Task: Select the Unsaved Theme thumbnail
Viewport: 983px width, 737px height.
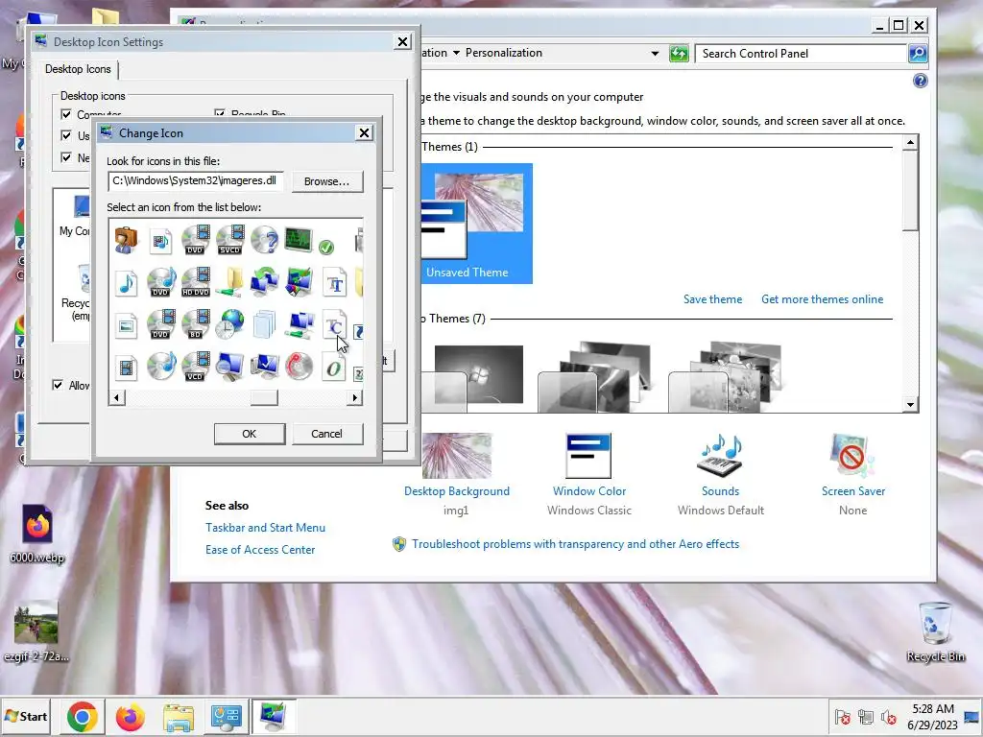Action: 476,224
